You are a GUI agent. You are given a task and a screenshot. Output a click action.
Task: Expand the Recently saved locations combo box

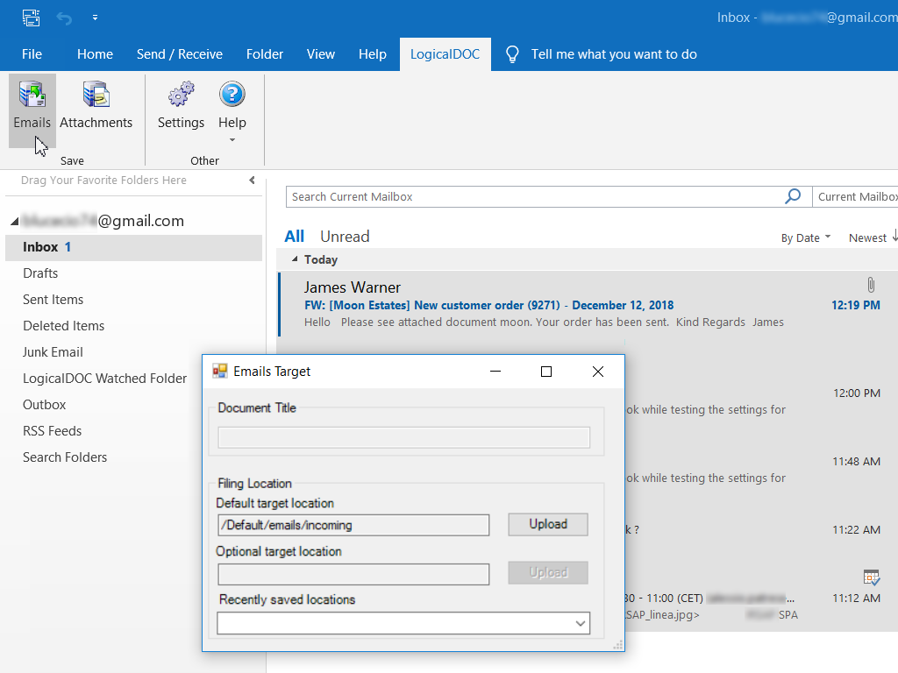581,623
